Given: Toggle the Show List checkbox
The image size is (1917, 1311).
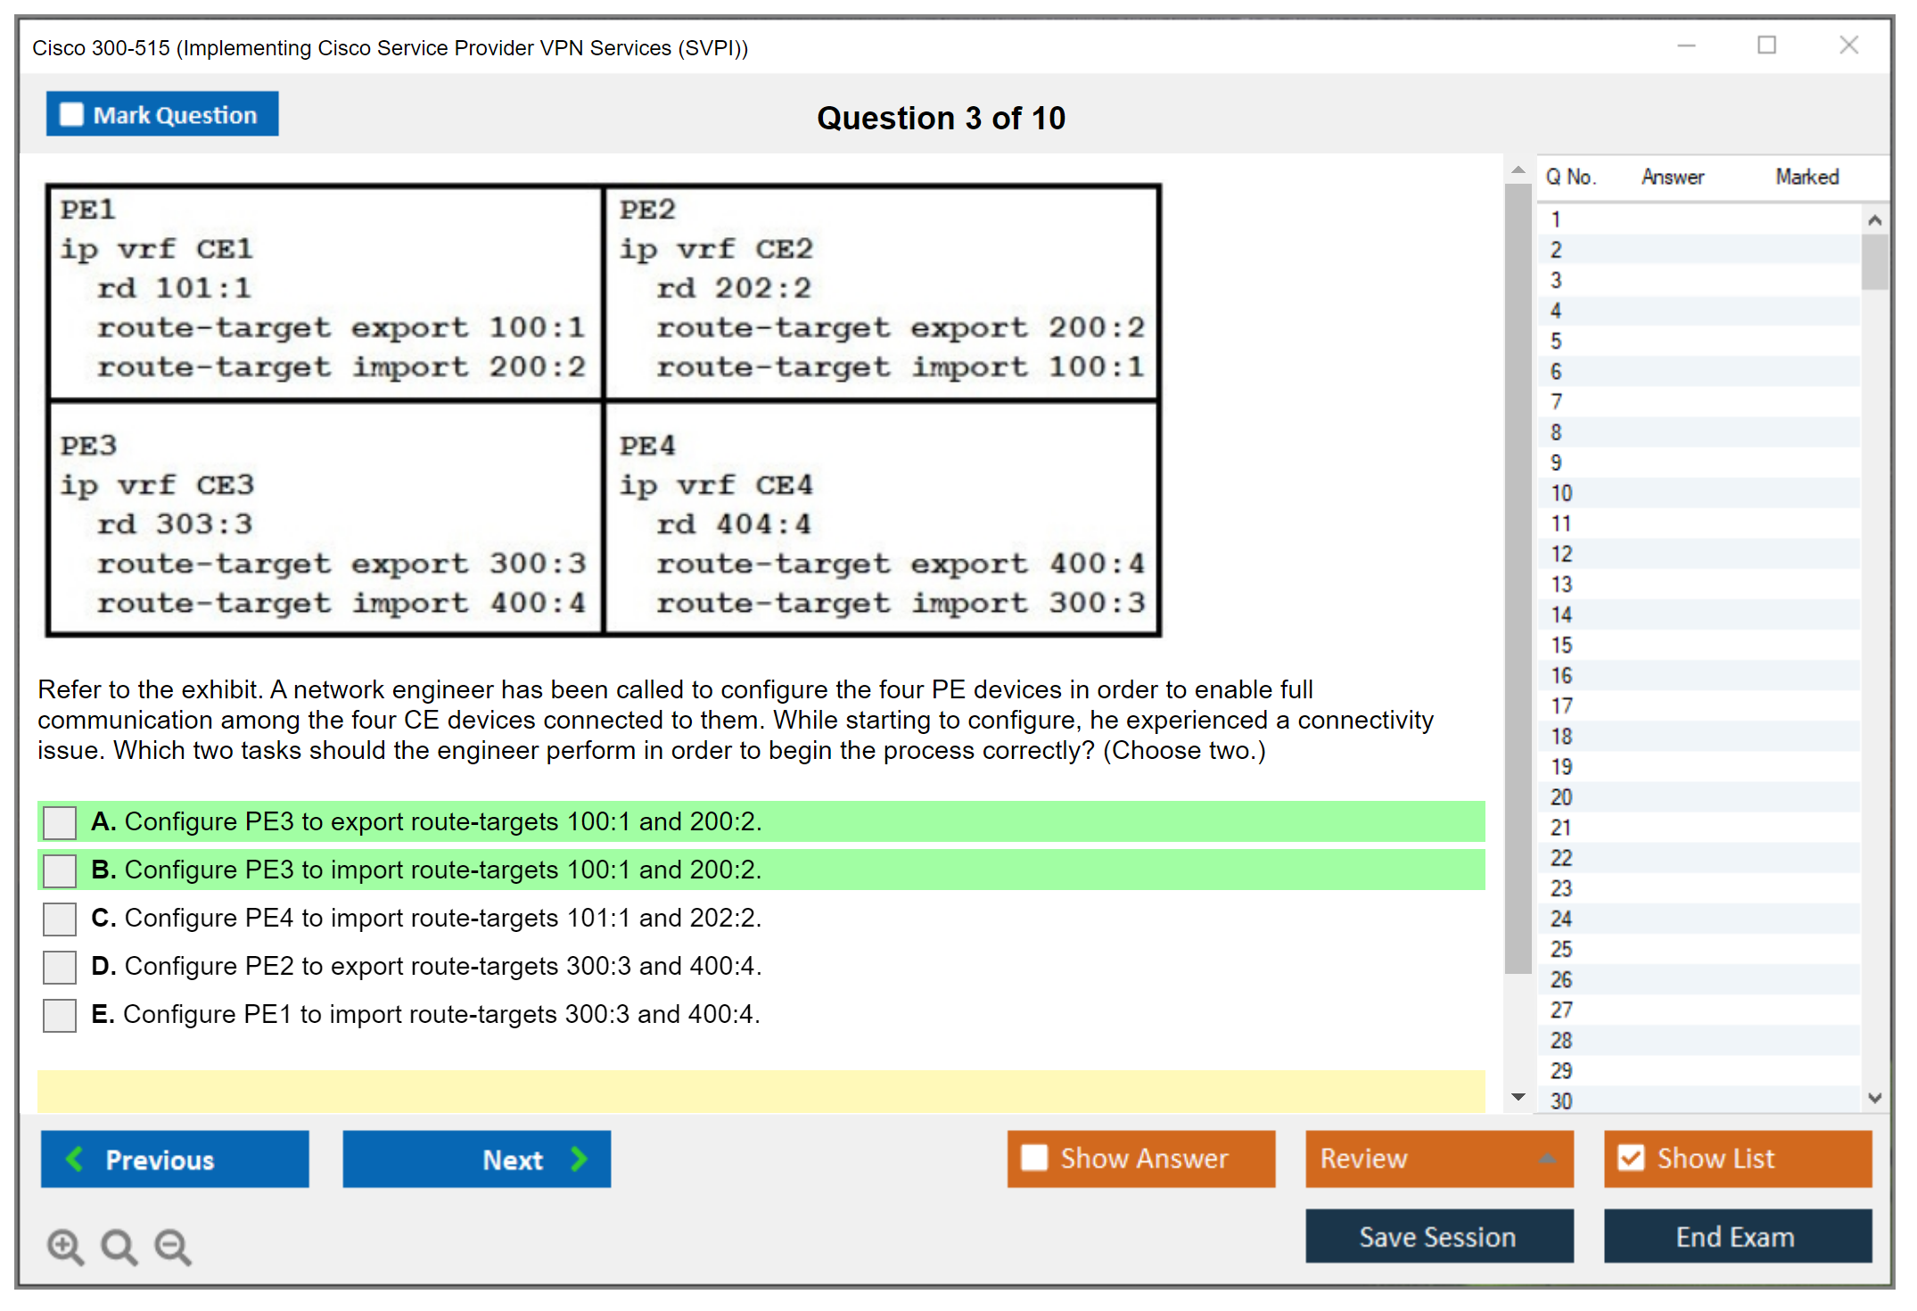Looking at the screenshot, I should click(1631, 1158).
